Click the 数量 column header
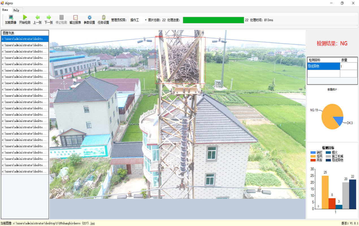359x226 pixels. [x=348, y=60]
